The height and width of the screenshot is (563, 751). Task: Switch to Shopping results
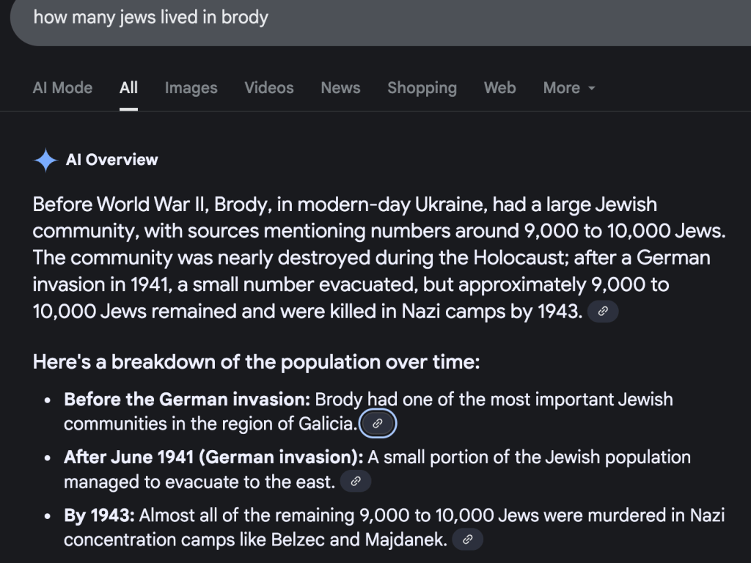pyautogui.click(x=422, y=88)
